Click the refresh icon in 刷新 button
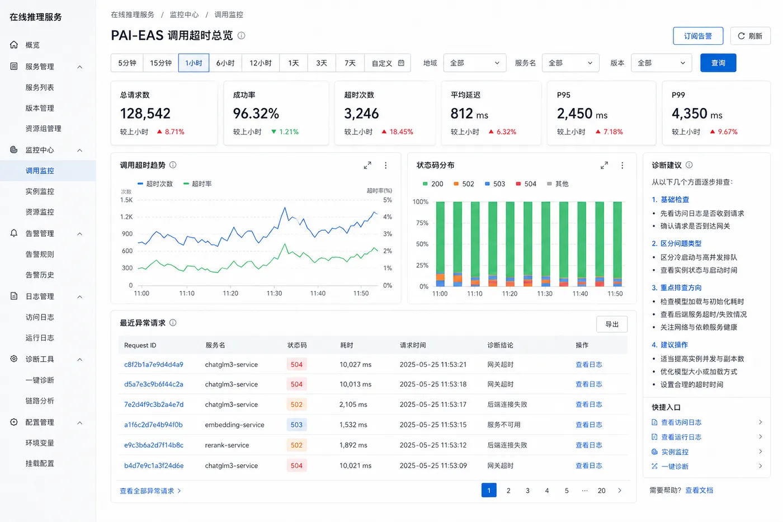Image resolution: width=783 pixels, height=522 pixels. [x=741, y=36]
